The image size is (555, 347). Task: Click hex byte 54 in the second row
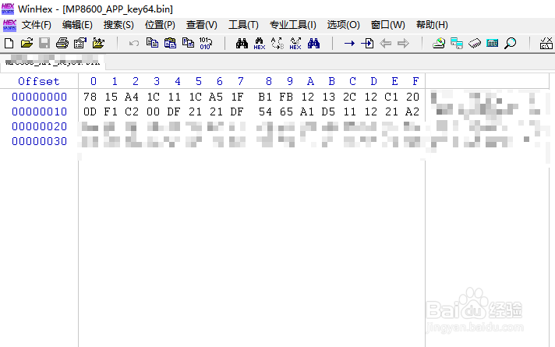[265, 112]
